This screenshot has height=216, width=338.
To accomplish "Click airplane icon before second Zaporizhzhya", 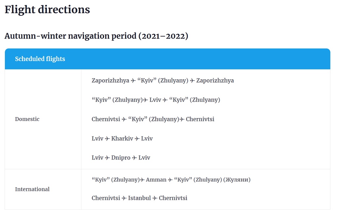I will 192,81.
